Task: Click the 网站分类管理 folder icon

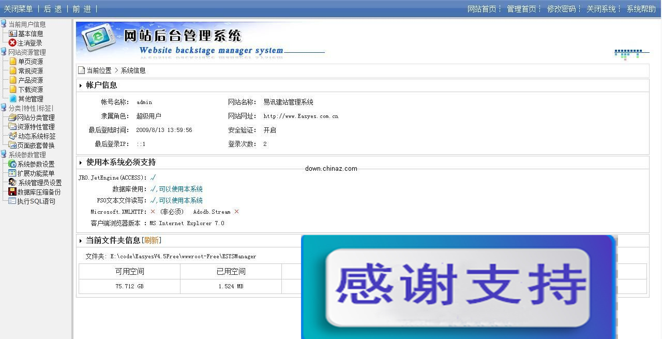Action: pos(12,117)
